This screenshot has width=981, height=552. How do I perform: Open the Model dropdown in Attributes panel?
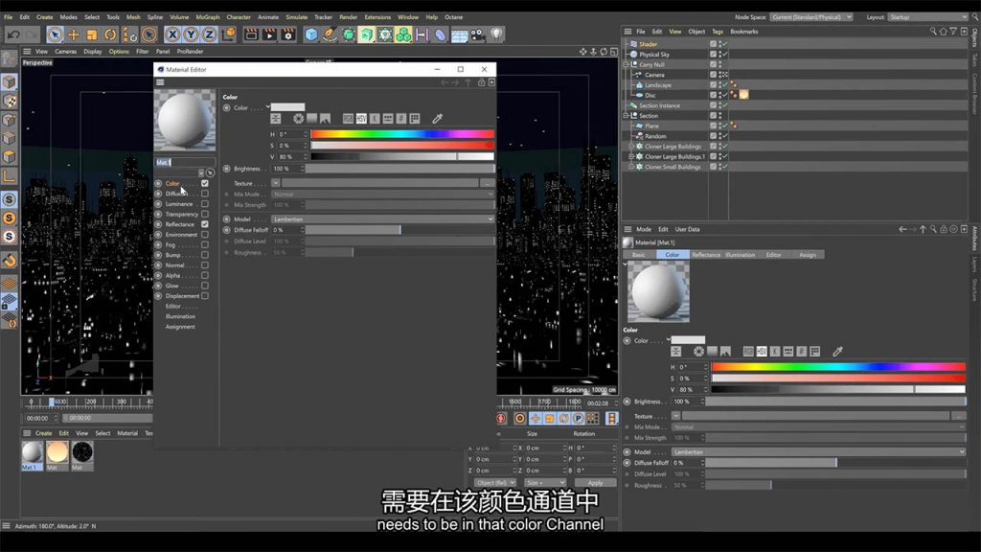(x=819, y=452)
